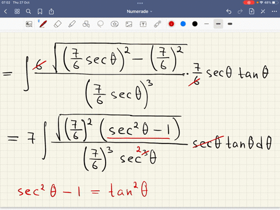Pick the thinnest stroke width
The width and height of the screenshot is (280, 210).
(x=206, y=24)
